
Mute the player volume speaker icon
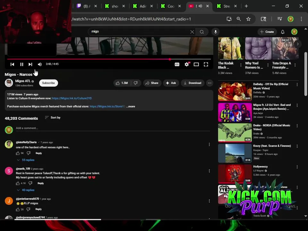click(x=40, y=64)
